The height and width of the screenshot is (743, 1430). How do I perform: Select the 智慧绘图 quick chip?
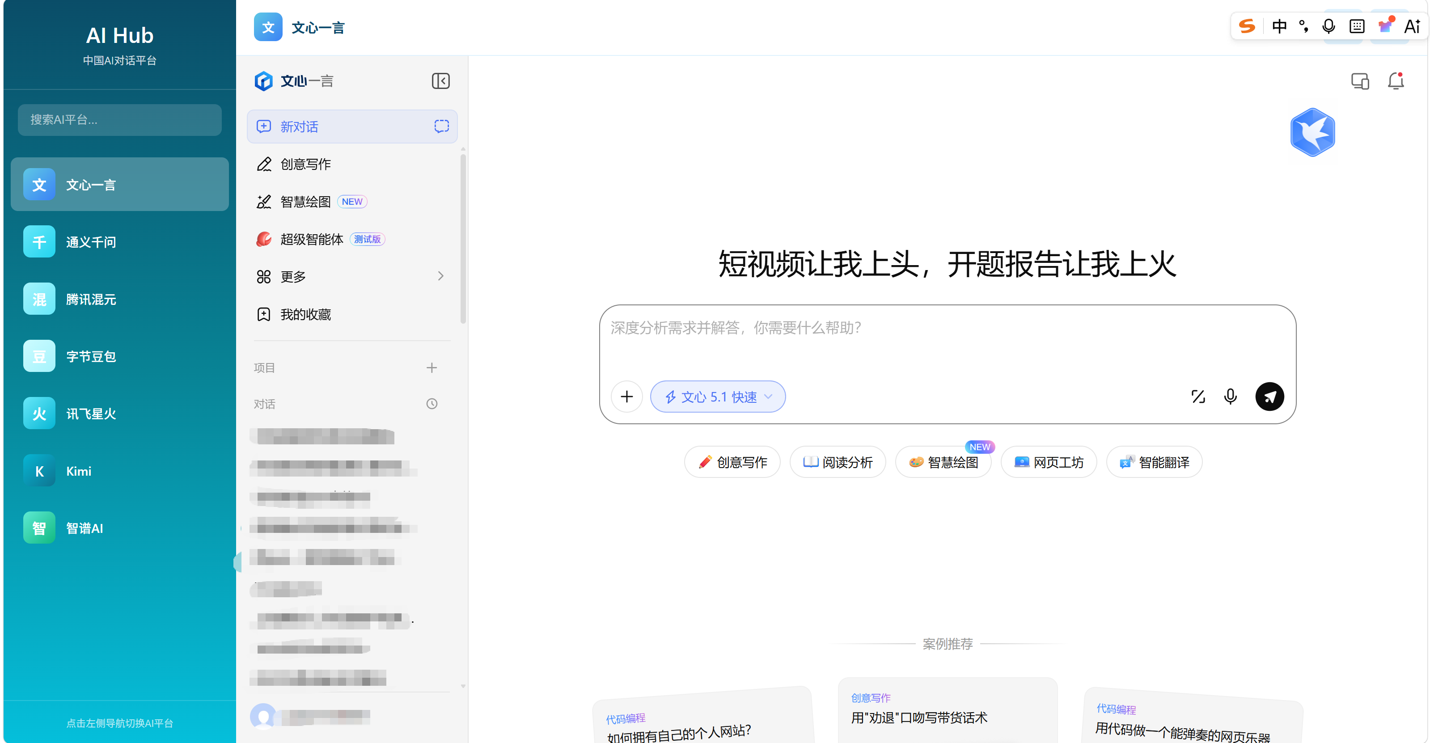[943, 462]
